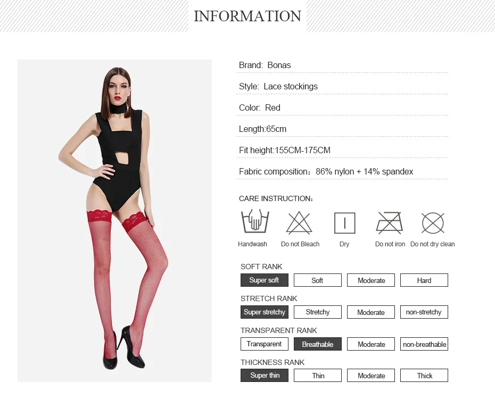Select the Breathable transparent rank

coord(318,344)
